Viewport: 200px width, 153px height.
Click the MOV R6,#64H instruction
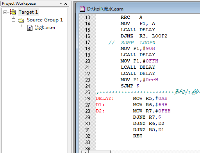coord(150,105)
